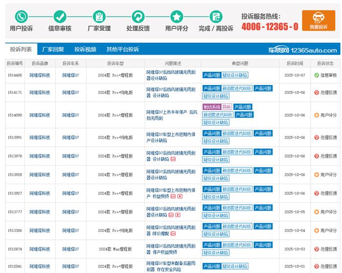Screen dimensions: 342x273
Task: Click the 信息审核 checkmark step icon
Action: 60,17
